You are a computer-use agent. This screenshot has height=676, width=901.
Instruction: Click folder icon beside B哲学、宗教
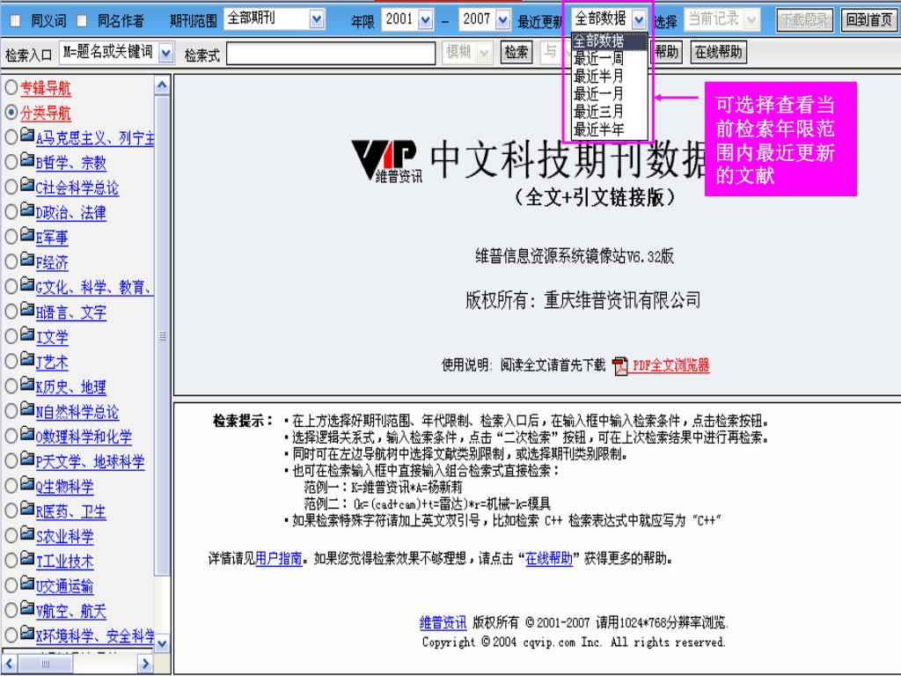[x=27, y=160]
